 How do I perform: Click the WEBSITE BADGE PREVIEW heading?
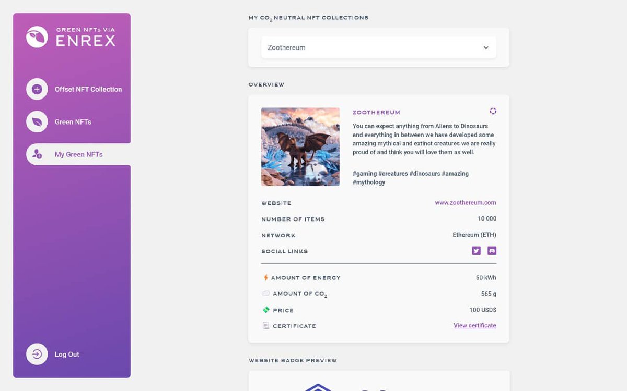293,360
